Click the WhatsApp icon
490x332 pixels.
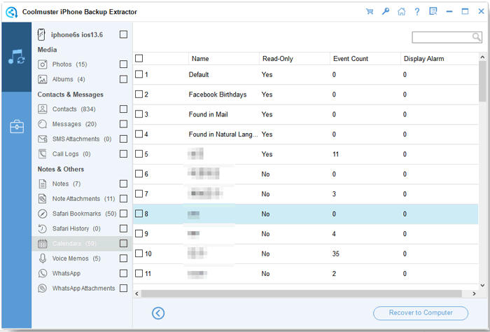[x=42, y=273]
